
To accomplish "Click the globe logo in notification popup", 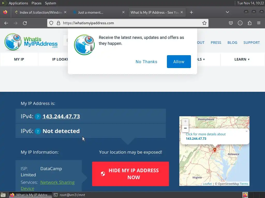I will [84, 45].
